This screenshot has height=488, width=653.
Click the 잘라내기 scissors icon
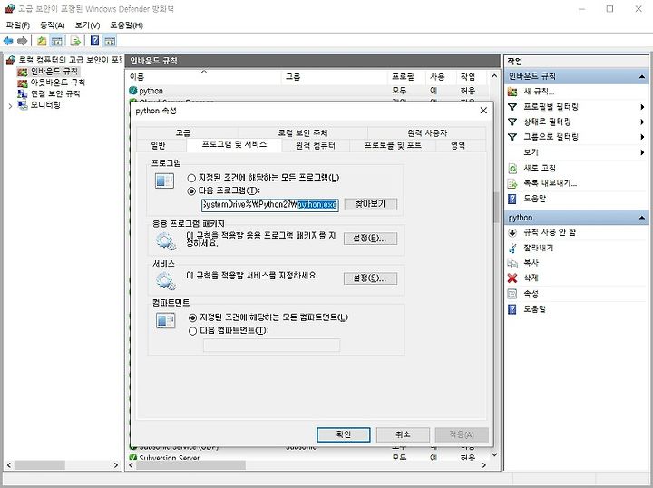(512, 249)
